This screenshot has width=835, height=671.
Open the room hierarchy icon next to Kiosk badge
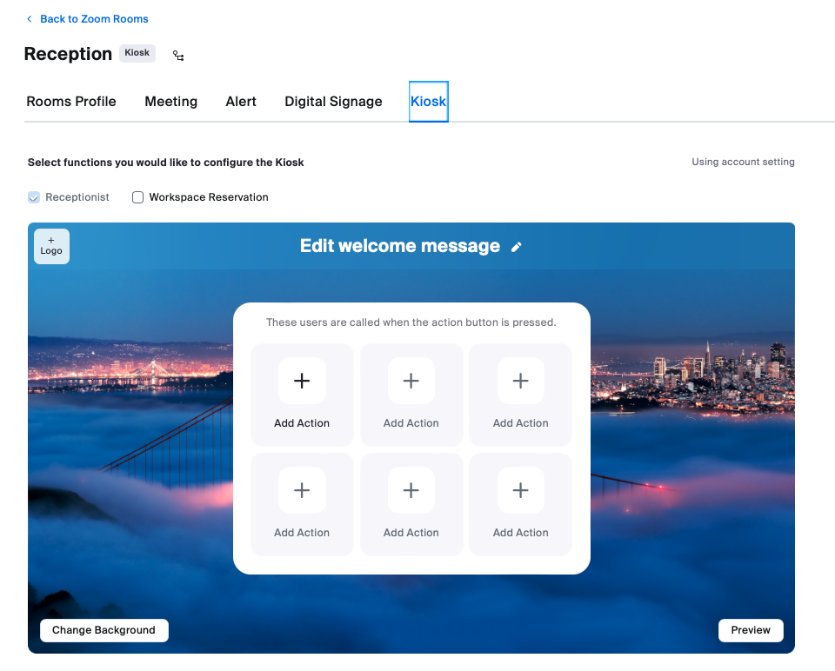178,56
